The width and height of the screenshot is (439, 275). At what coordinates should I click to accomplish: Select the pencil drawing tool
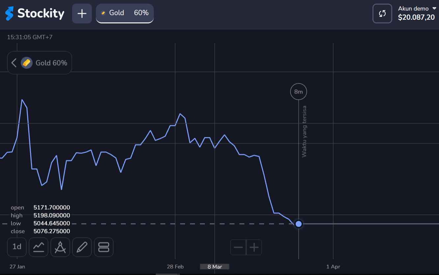coord(82,247)
